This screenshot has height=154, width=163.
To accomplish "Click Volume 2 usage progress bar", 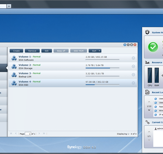I will tap(102, 68).
